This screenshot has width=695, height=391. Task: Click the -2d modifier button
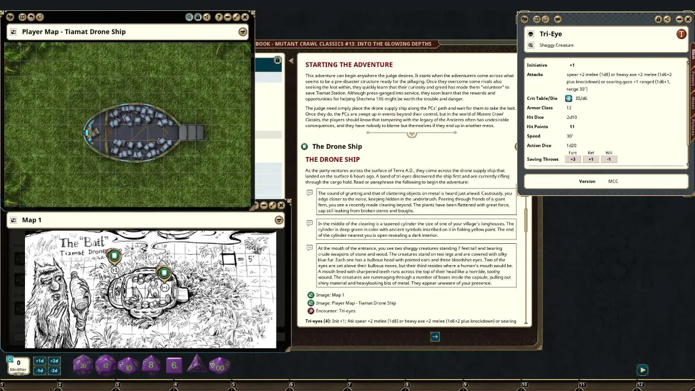click(54, 371)
